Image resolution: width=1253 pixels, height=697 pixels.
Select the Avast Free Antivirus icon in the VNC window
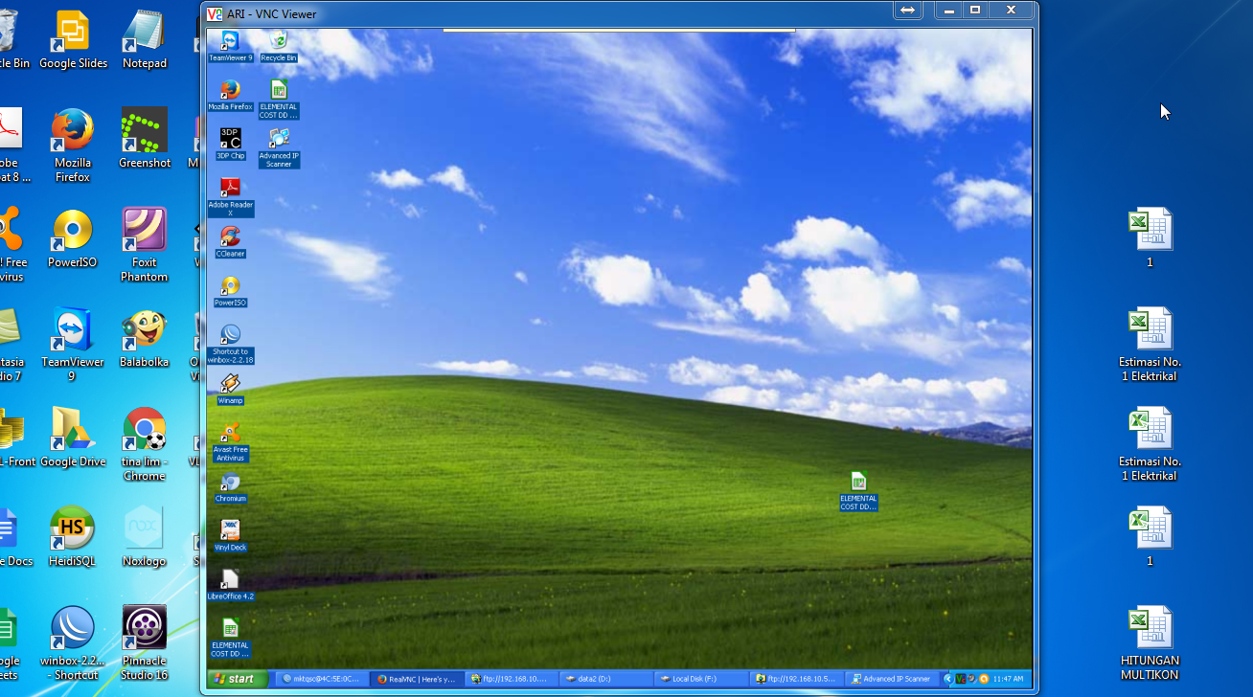pyautogui.click(x=230, y=443)
